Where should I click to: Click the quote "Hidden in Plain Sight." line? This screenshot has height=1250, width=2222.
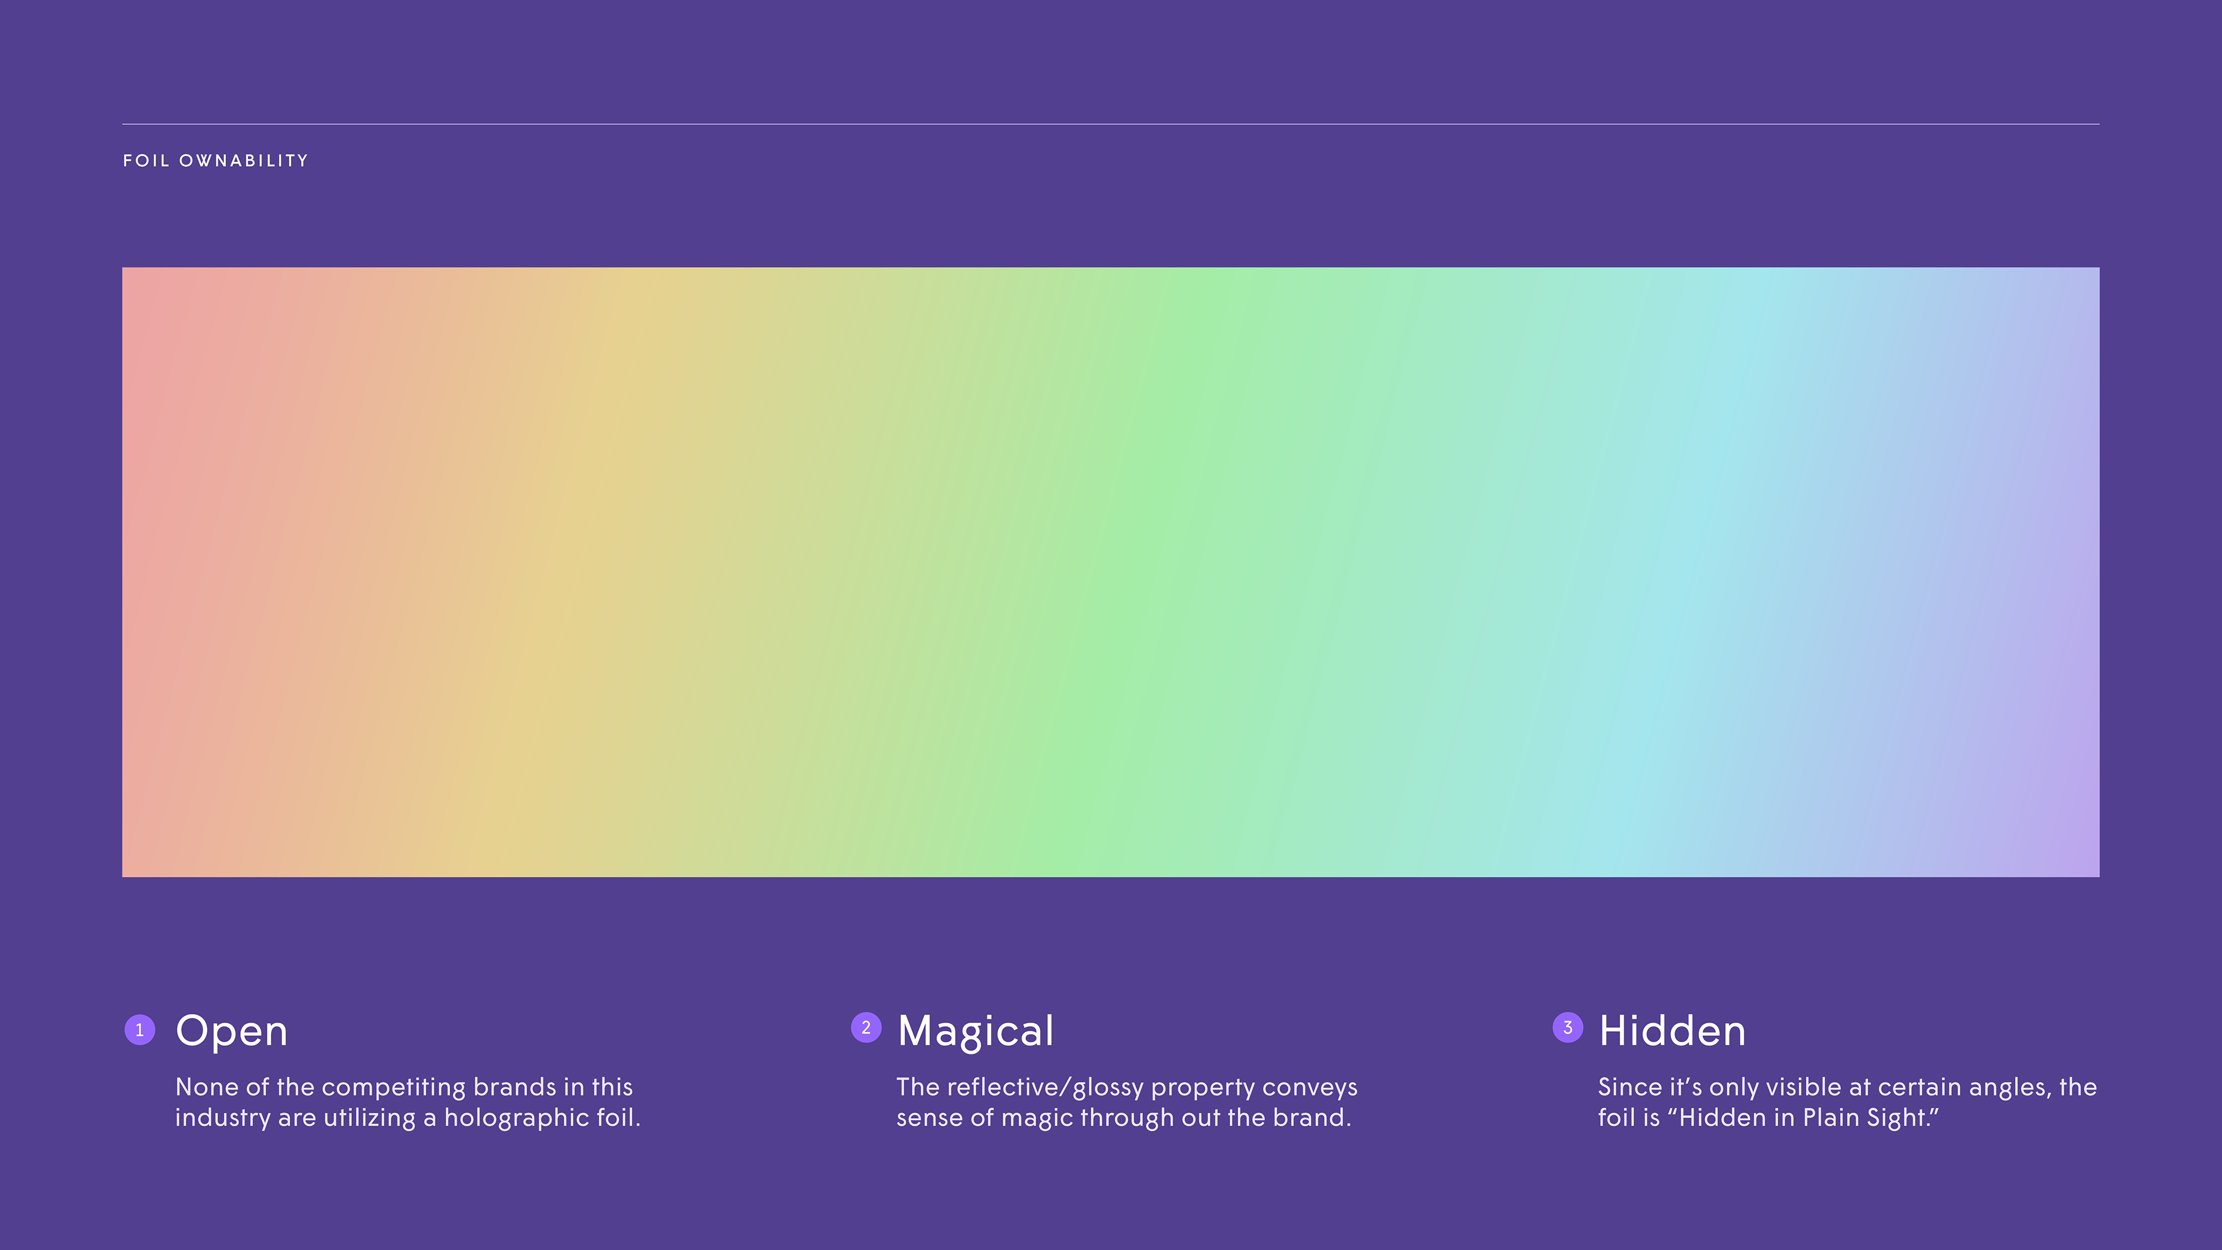[x=1768, y=1118]
